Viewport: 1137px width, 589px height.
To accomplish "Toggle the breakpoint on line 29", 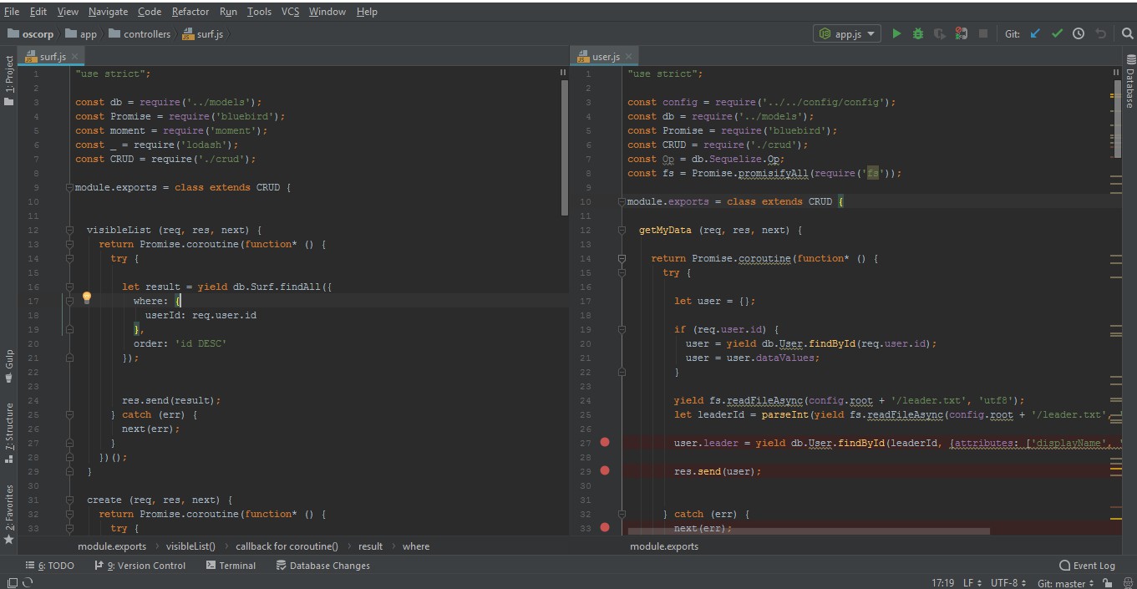I will click(605, 471).
